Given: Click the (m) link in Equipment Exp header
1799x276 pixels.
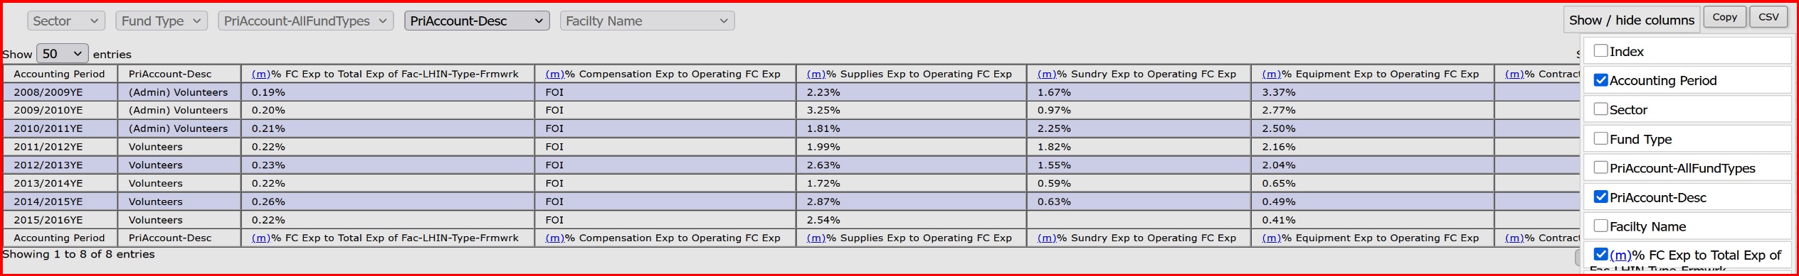Looking at the screenshot, I should click(x=1271, y=74).
